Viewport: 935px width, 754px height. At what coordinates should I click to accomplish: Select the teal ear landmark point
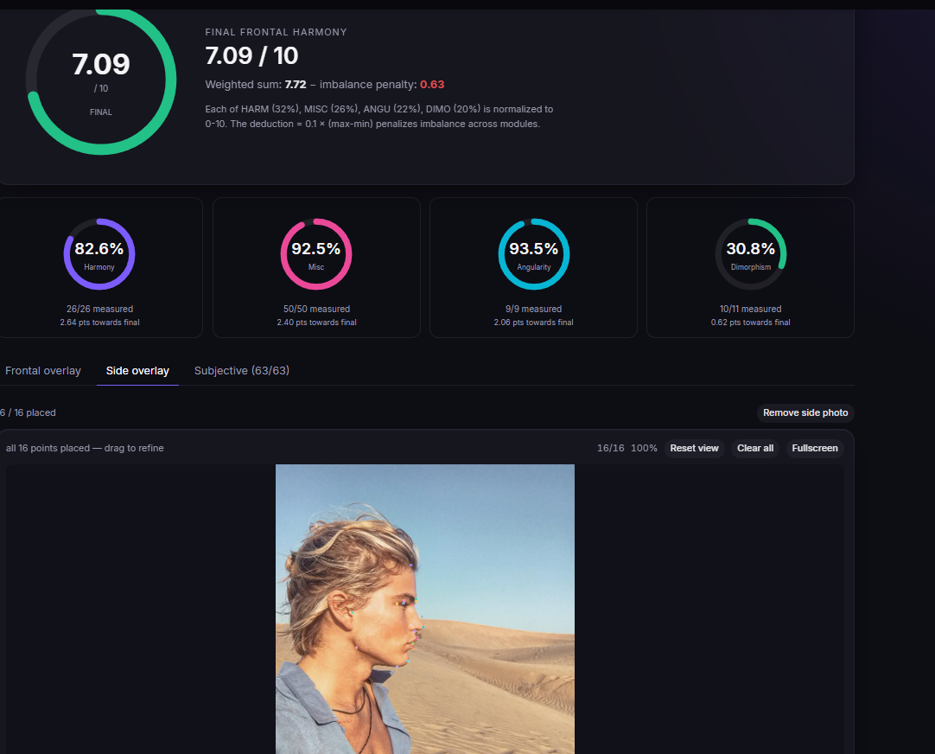click(x=353, y=612)
